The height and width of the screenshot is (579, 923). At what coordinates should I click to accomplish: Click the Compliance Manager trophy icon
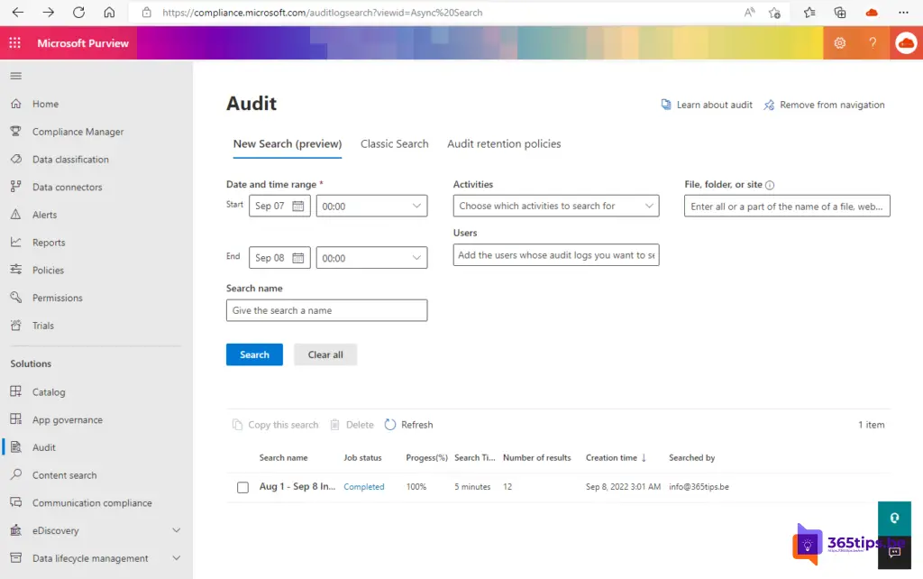tap(16, 132)
